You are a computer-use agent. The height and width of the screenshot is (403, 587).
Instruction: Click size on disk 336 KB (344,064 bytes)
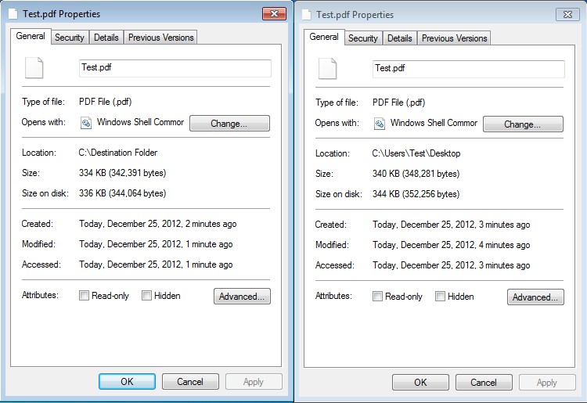[122, 193]
